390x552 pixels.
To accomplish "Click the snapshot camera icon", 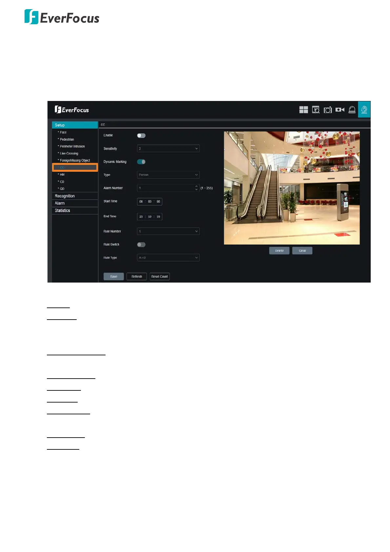I will coord(328,110).
